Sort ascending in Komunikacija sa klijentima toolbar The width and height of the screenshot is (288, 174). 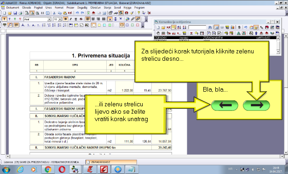click(179, 27)
